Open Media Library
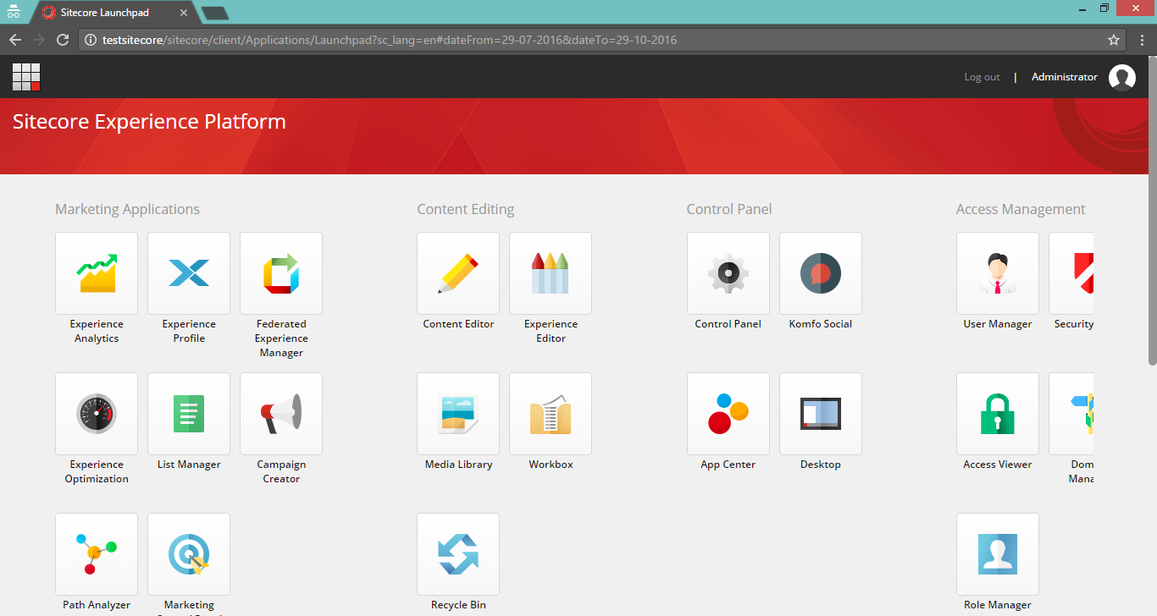This screenshot has width=1157, height=616. pyautogui.click(x=458, y=414)
